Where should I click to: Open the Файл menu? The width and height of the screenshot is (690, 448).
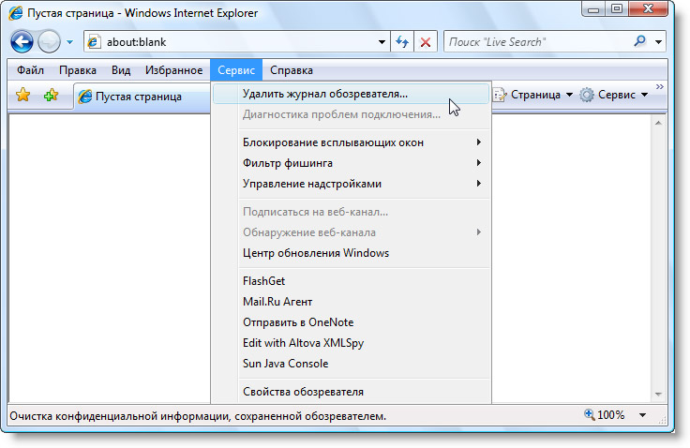[30, 70]
